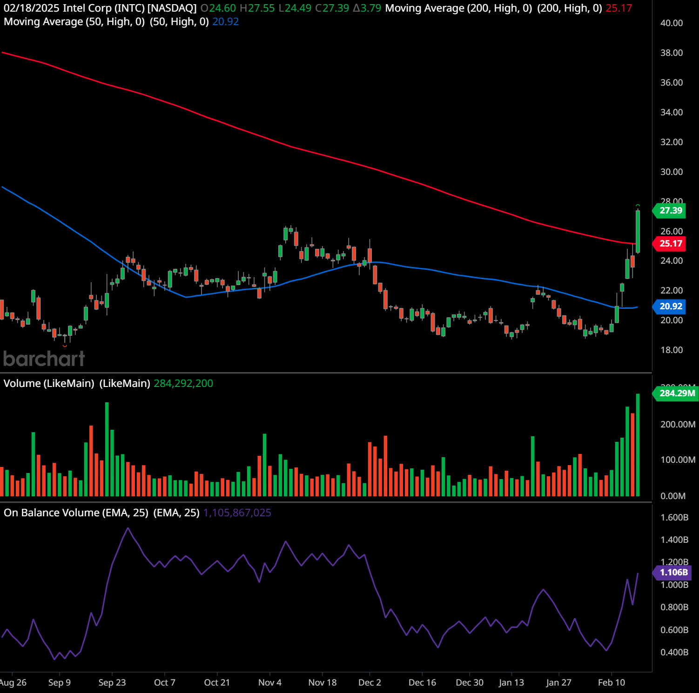Click the 1,105,867,025 On Balance Volume value

[x=237, y=513]
